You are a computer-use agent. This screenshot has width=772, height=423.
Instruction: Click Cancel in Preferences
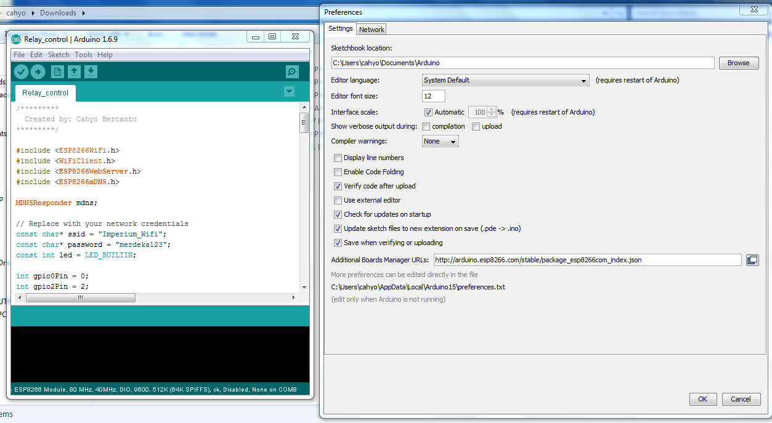click(x=741, y=399)
